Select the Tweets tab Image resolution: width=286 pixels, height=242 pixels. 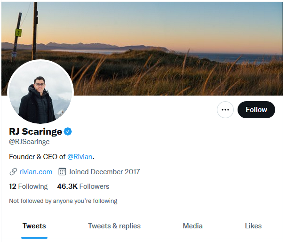pyautogui.click(x=34, y=226)
